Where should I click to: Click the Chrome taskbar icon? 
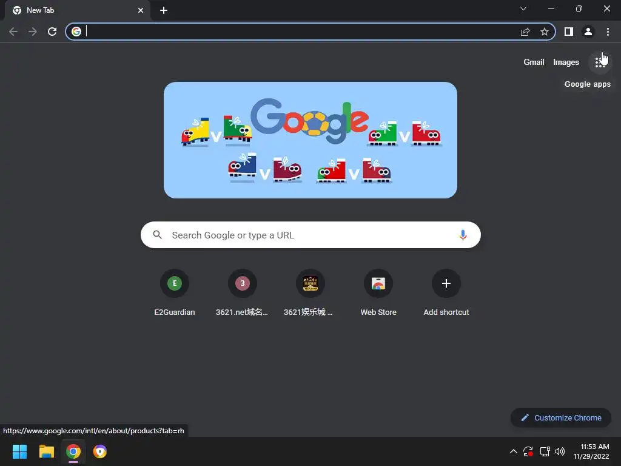pos(73,451)
